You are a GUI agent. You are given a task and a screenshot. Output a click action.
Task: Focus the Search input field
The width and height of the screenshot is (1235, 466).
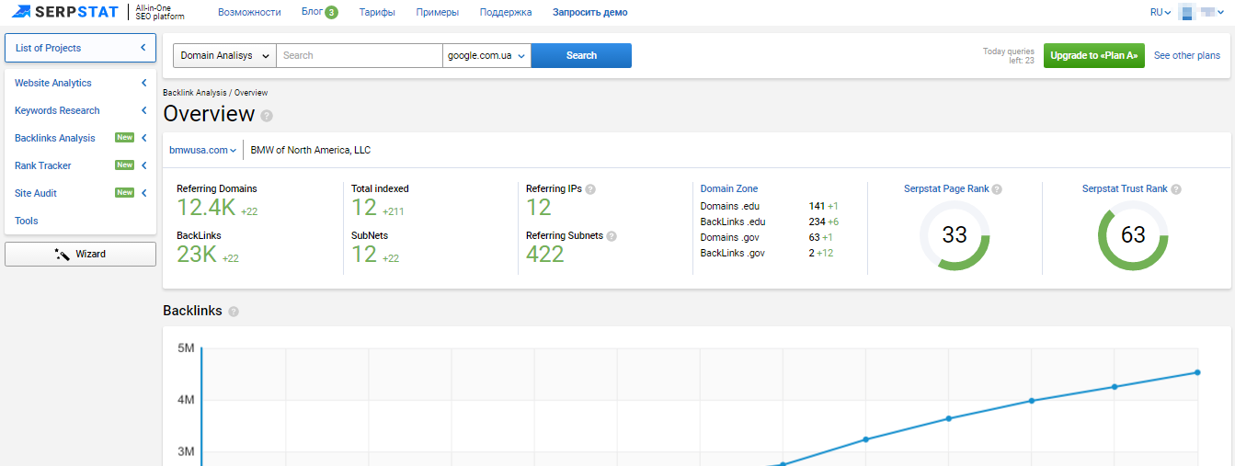pyautogui.click(x=360, y=55)
